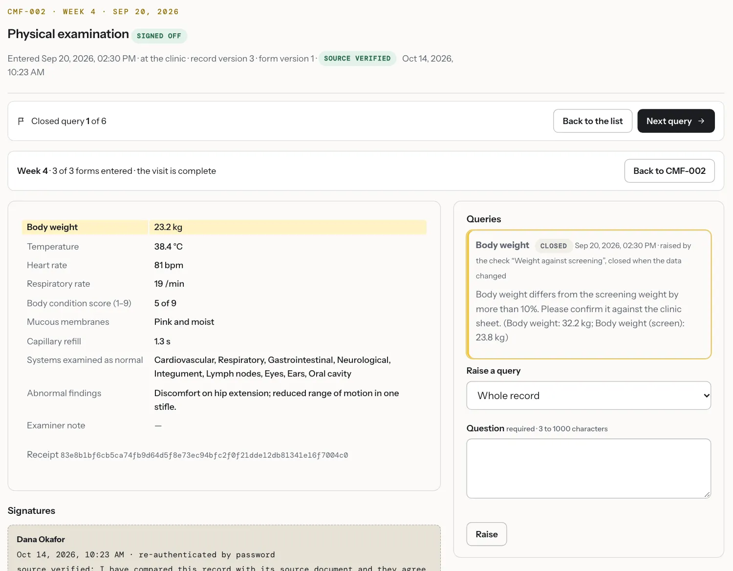Screen dimensions: 733x571
Task: Click the SOURCE VERIFIED badge
Action: (x=357, y=58)
